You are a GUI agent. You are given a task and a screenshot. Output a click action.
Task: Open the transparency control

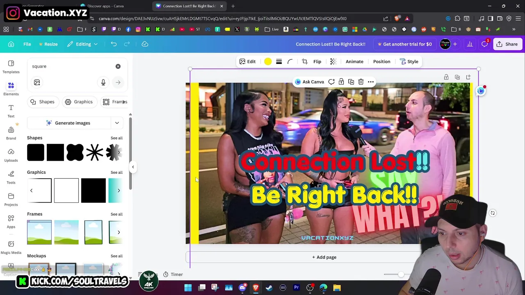point(333,61)
